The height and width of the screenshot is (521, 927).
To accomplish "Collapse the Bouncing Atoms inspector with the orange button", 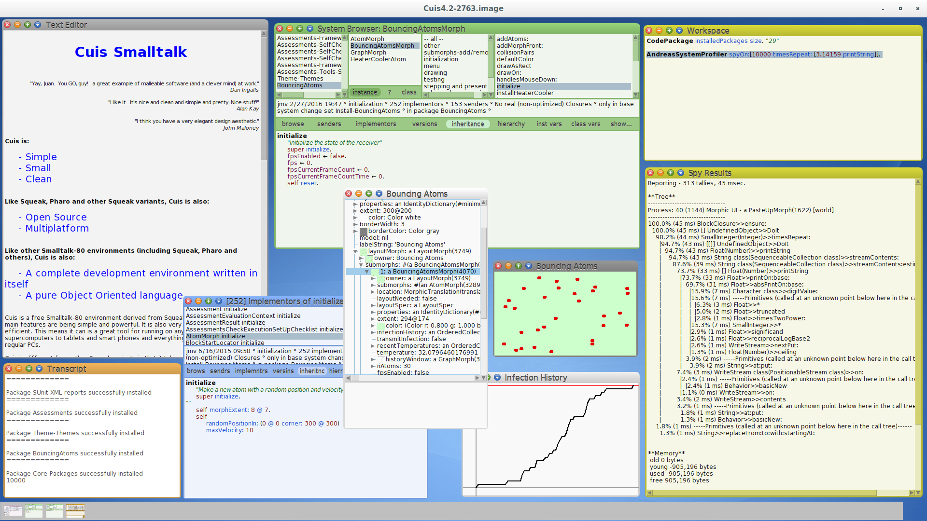I will point(359,193).
